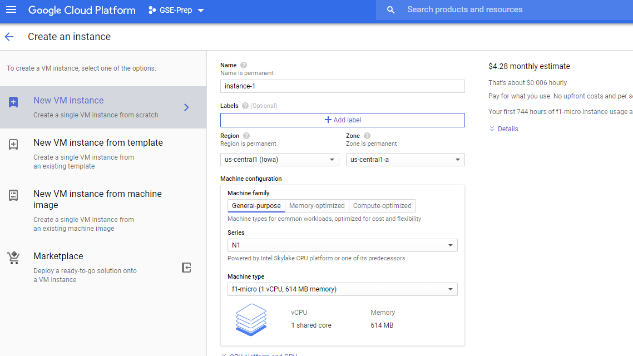Click the machine image icon
Viewport: 633px width, 356px height.
(x=13, y=195)
